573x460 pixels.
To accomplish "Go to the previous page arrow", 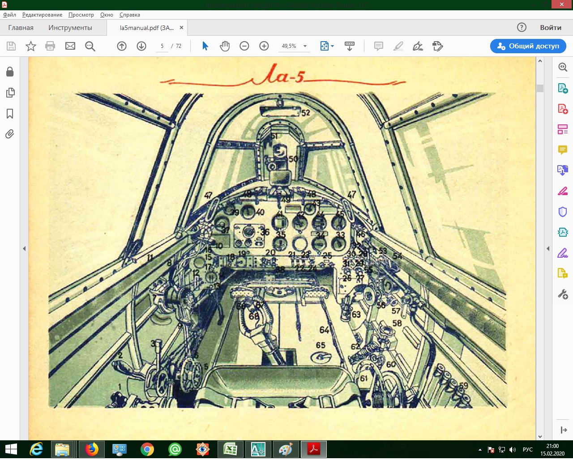I will coord(122,46).
